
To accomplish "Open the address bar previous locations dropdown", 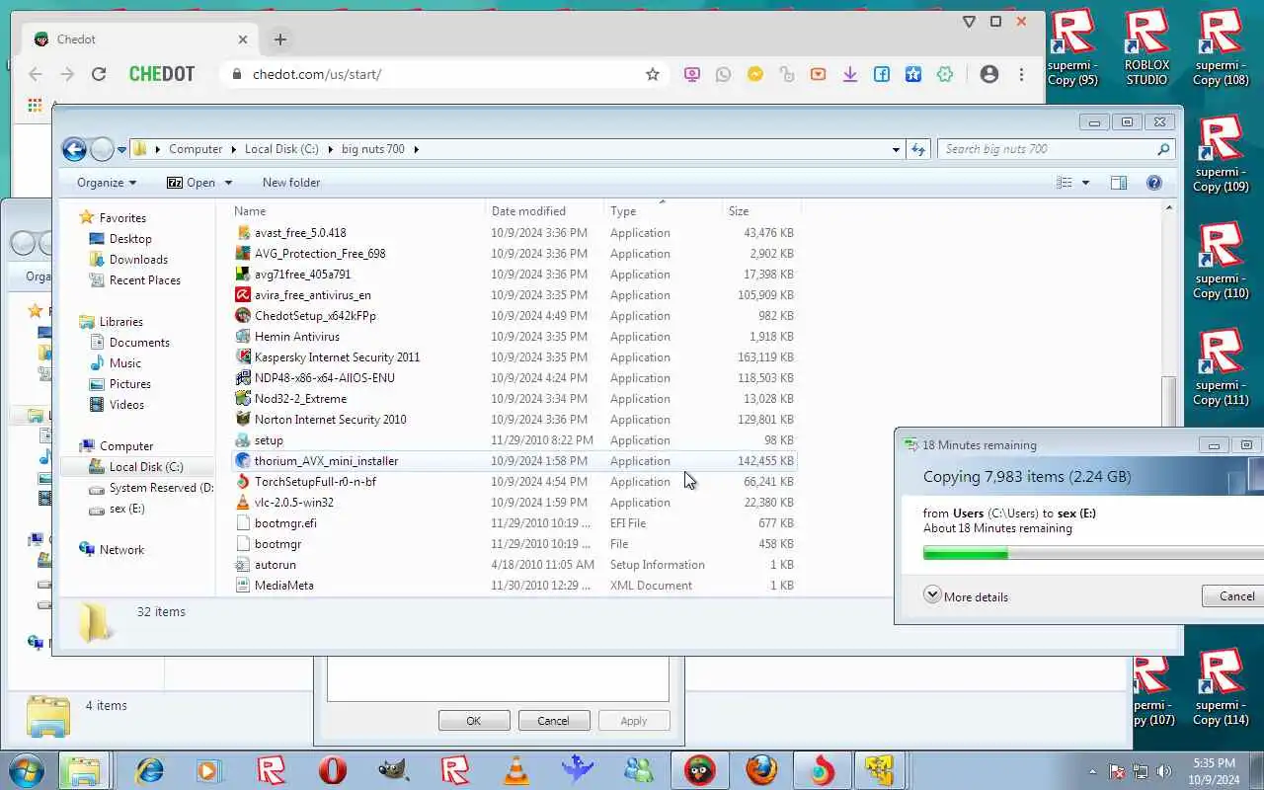I will tap(896, 149).
